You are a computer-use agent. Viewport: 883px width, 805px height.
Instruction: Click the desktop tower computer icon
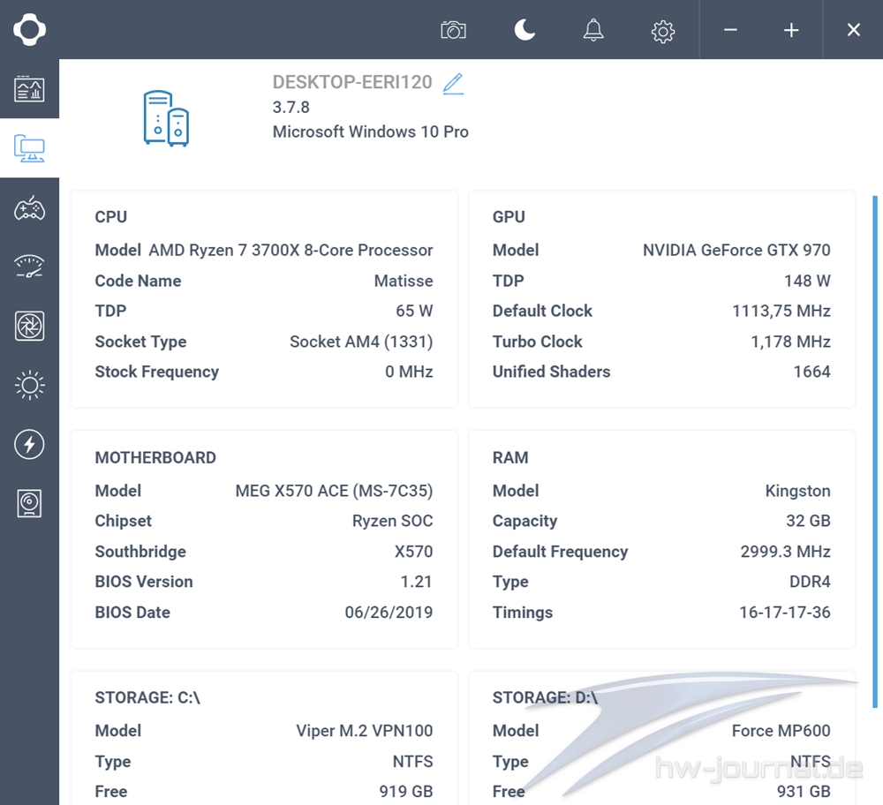click(166, 118)
